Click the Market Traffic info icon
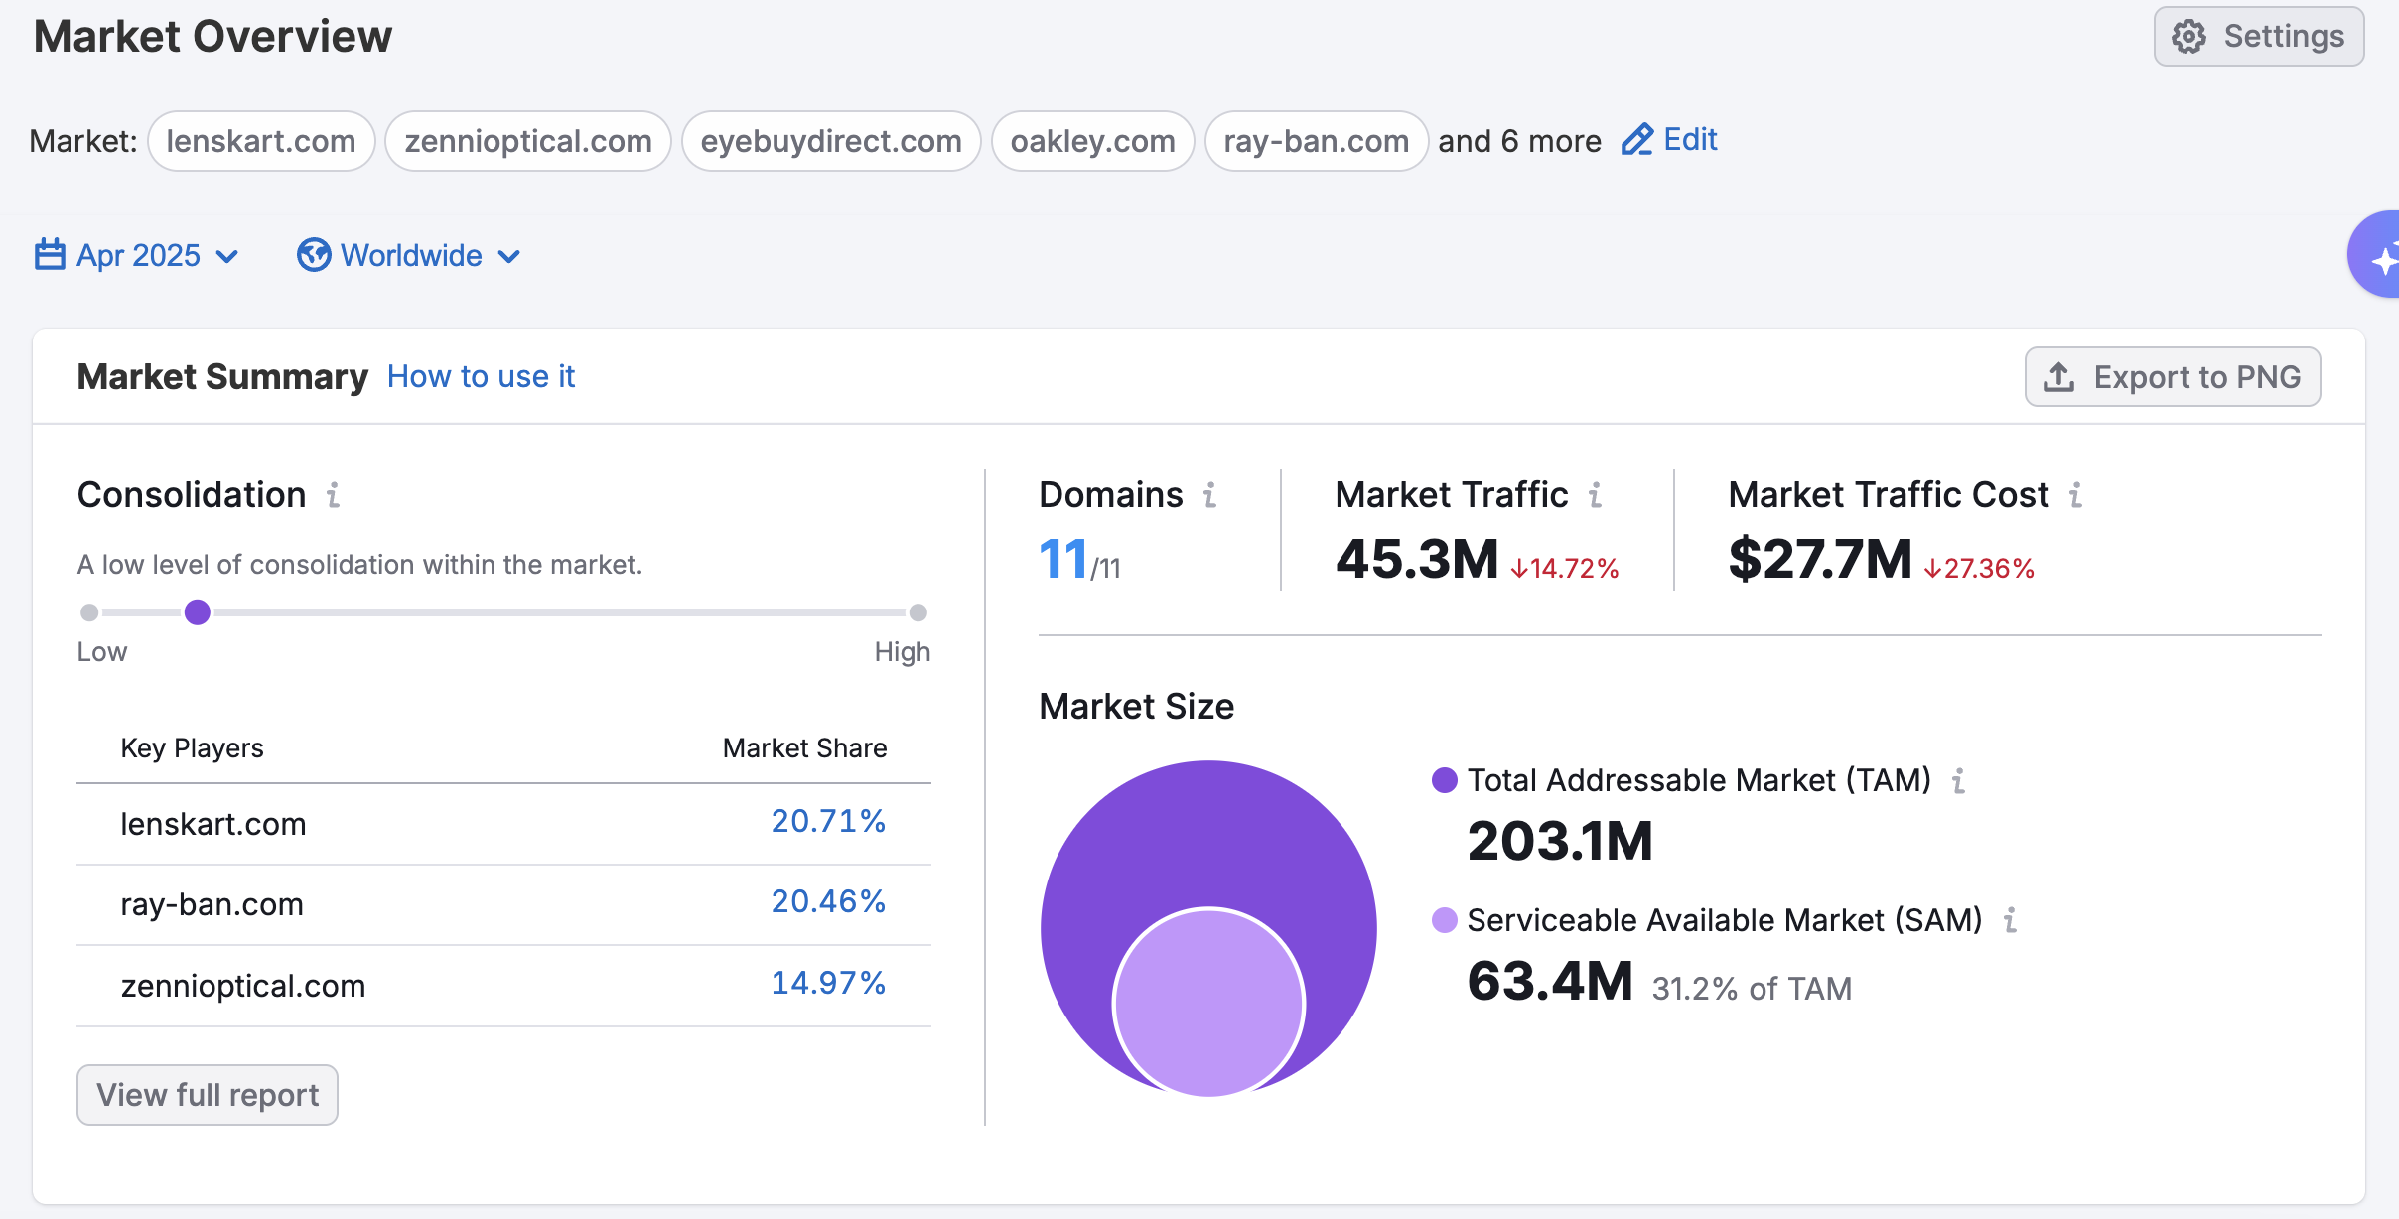The width and height of the screenshot is (2399, 1219). (x=1595, y=494)
